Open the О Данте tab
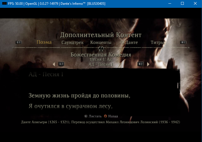The image size is (202, 142). coord(129,42)
